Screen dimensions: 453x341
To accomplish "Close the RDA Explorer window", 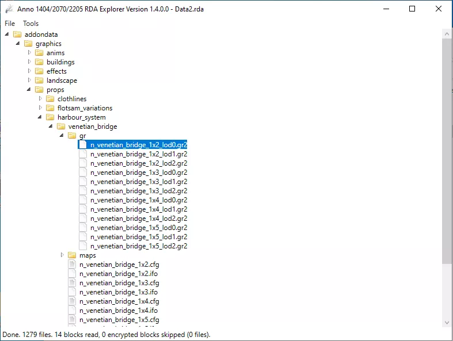I will pyautogui.click(x=439, y=9).
